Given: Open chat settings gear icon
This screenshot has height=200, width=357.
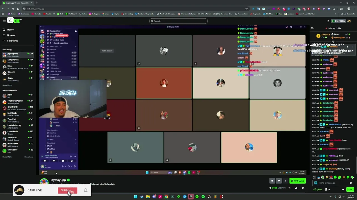Looking at the screenshot, I should (343, 189).
